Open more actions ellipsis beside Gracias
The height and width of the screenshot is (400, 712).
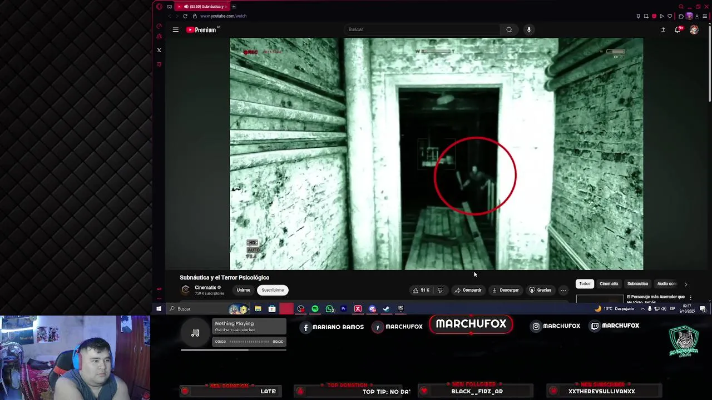[x=563, y=290]
